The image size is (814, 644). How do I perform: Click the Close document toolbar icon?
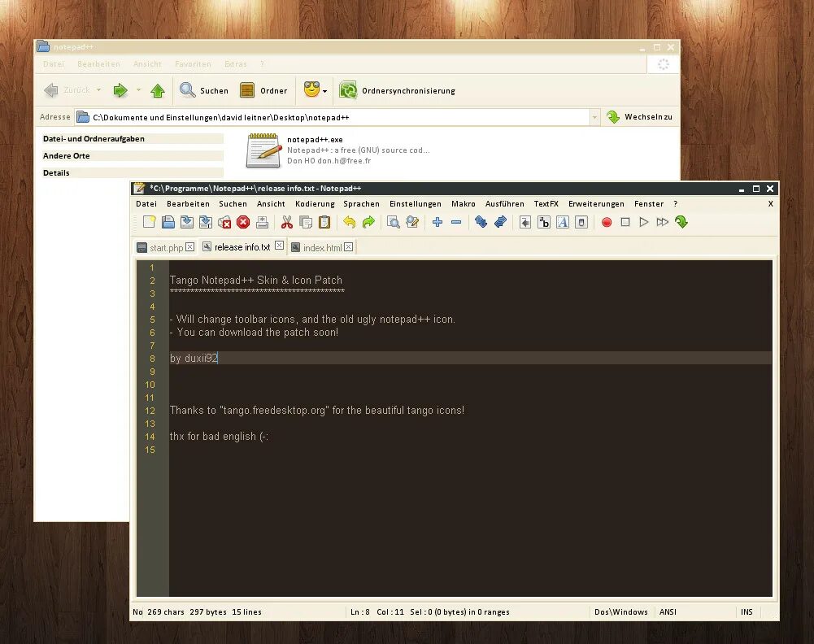pyautogui.click(x=224, y=222)
